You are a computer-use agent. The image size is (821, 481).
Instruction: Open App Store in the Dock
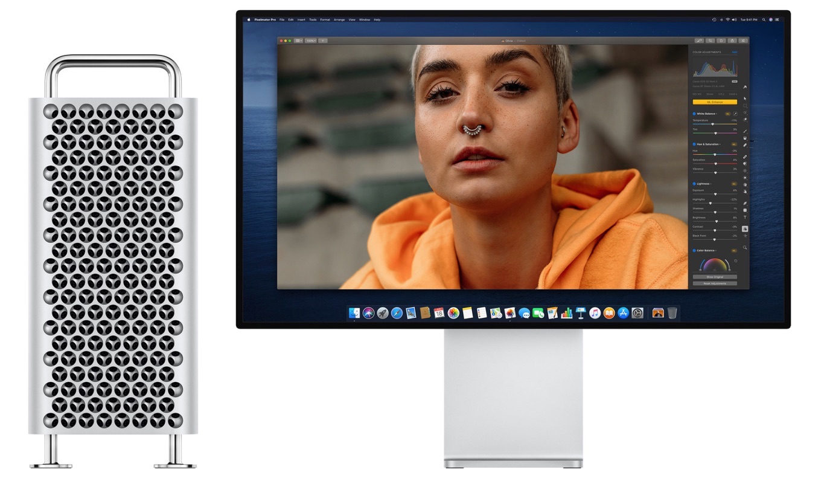(x=623, y=313)
